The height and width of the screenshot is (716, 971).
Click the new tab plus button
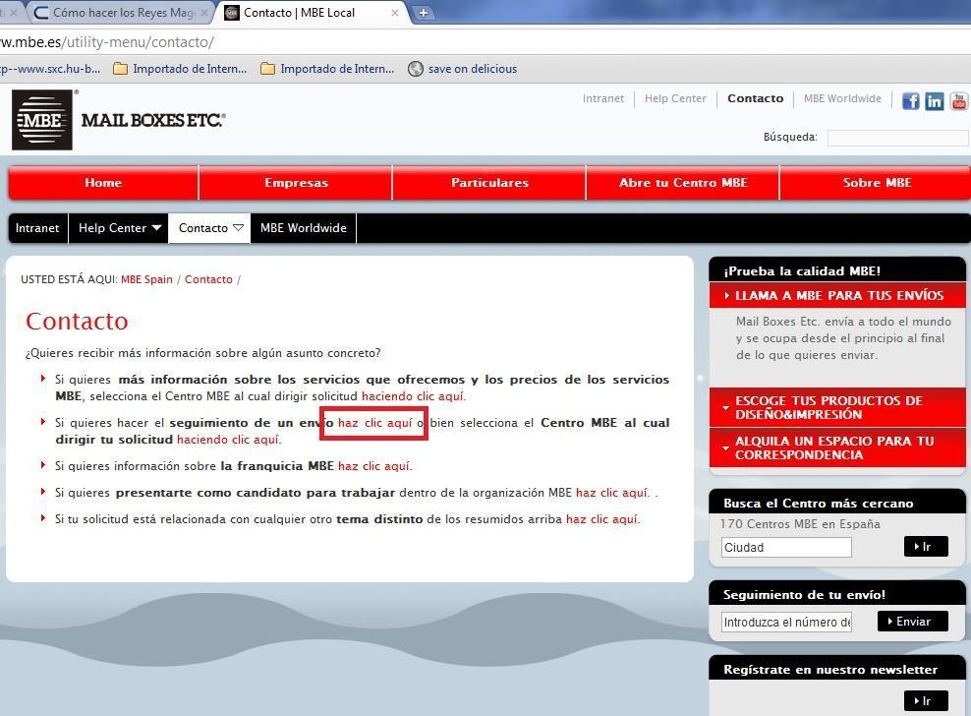(423, 13)
